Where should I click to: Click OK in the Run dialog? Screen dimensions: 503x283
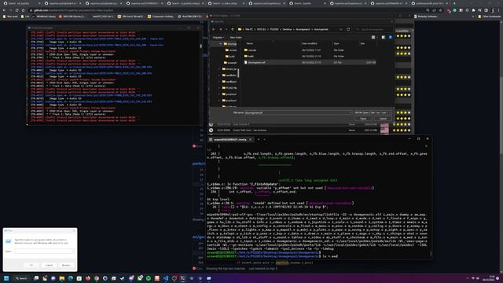tap(31, 265)
